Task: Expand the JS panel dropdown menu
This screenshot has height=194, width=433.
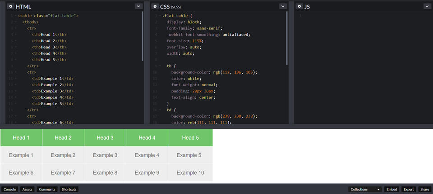Action: point(427,7)
